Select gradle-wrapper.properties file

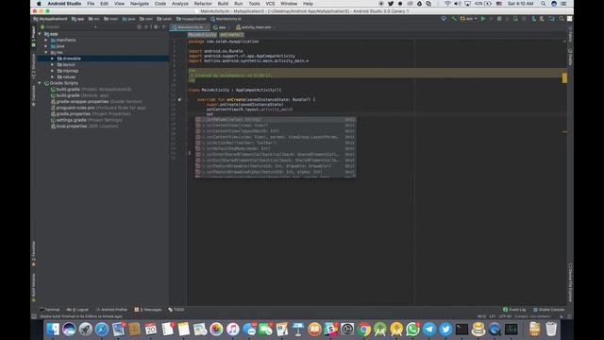[x=96, y=102]
